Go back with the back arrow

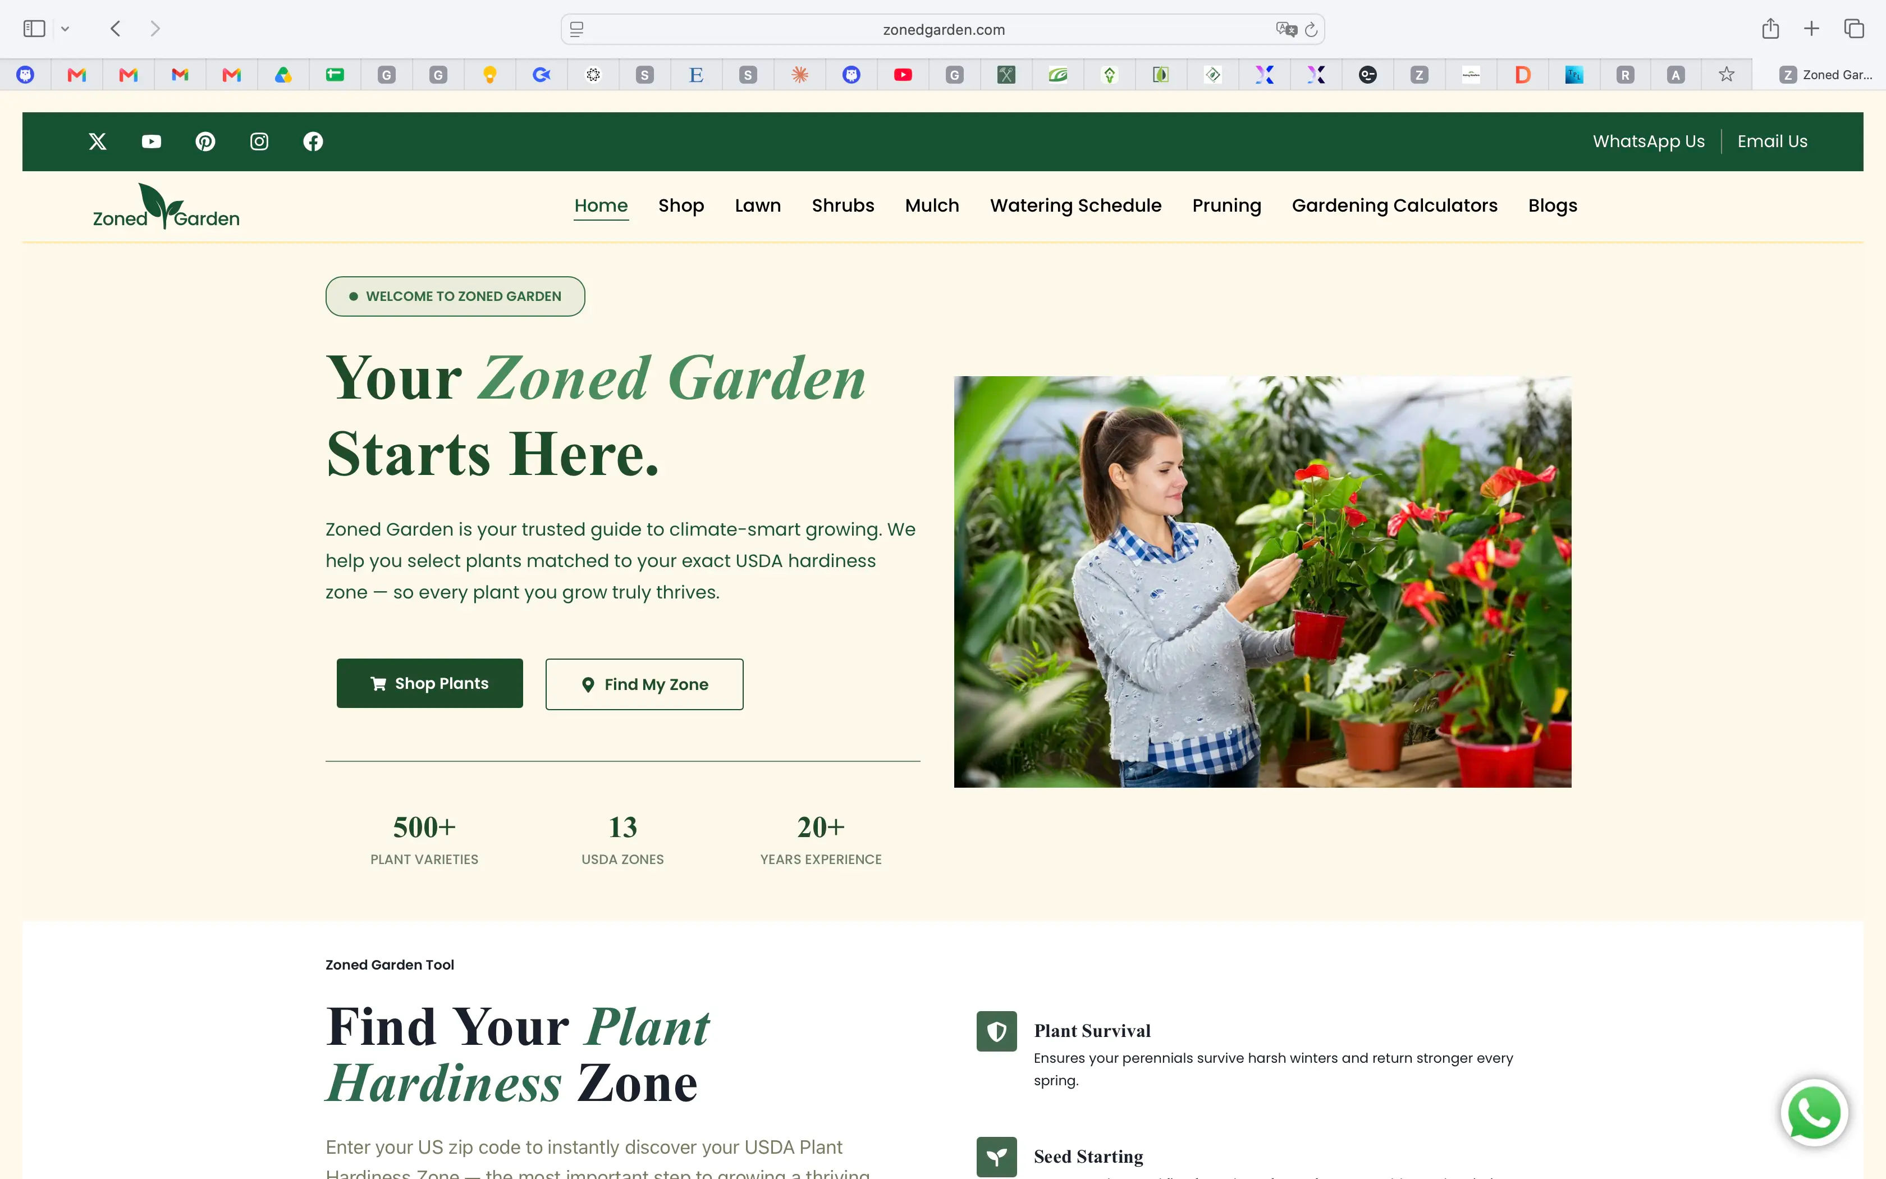(115, 29)
